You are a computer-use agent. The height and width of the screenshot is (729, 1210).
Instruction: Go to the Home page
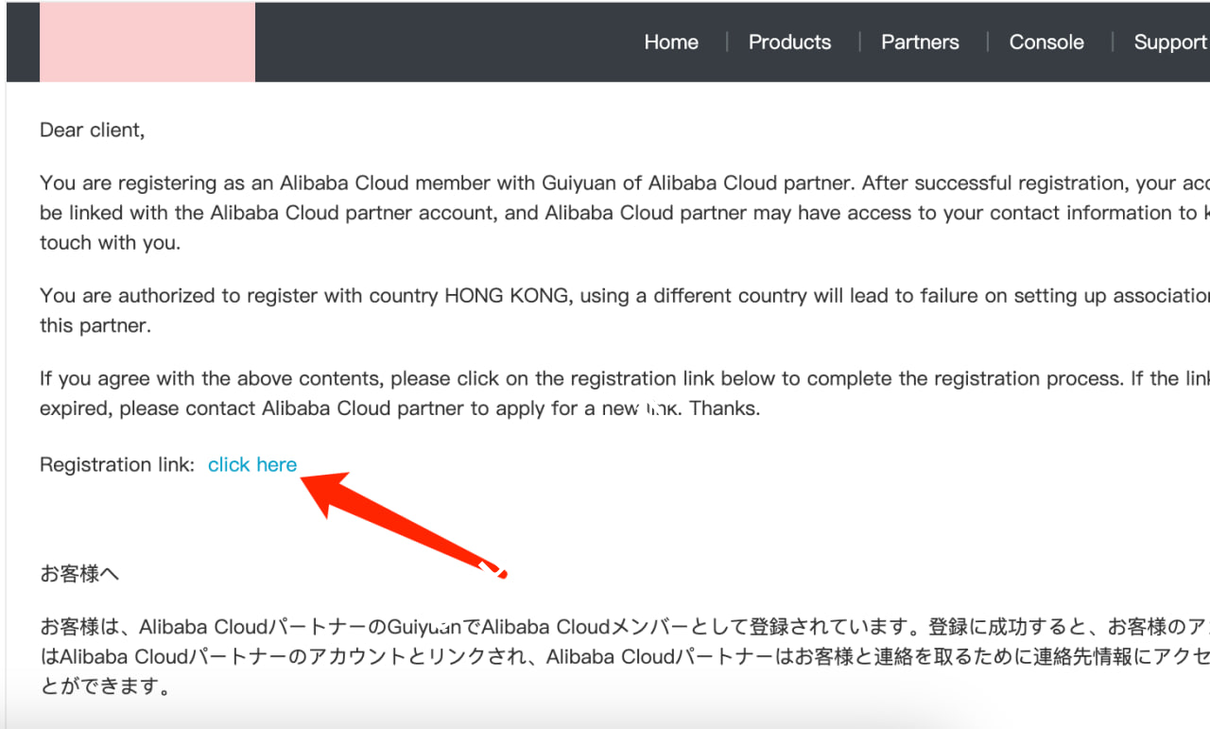pos(671,43)
